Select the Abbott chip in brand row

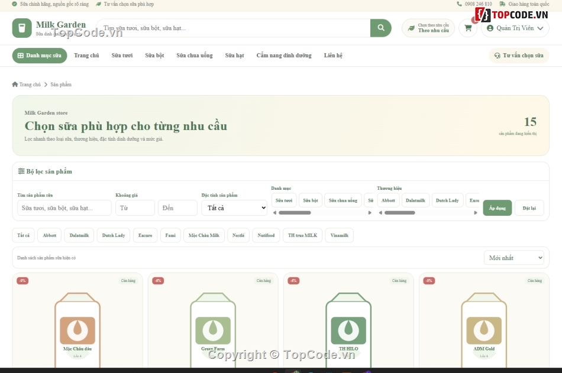coord(50,235)
